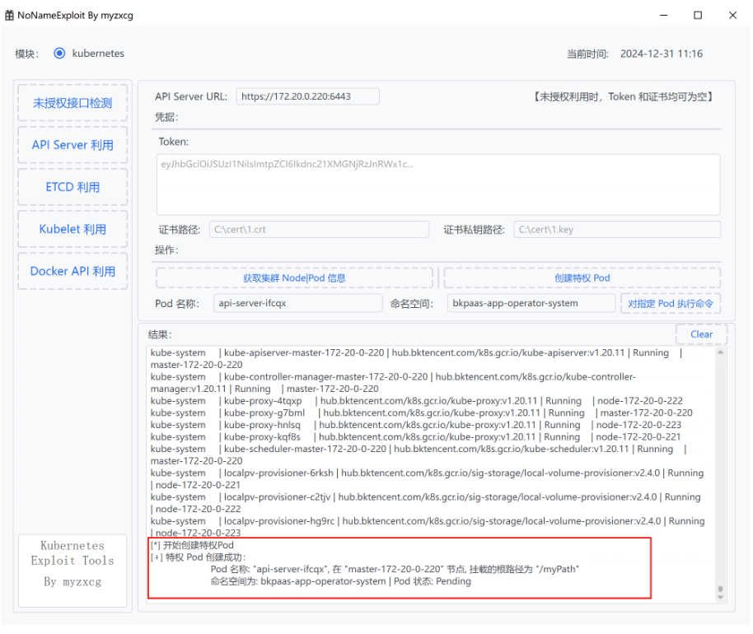Click the 证书路径 input field
The height and width of the screenshot is (634, 753).
pos(319,230)
